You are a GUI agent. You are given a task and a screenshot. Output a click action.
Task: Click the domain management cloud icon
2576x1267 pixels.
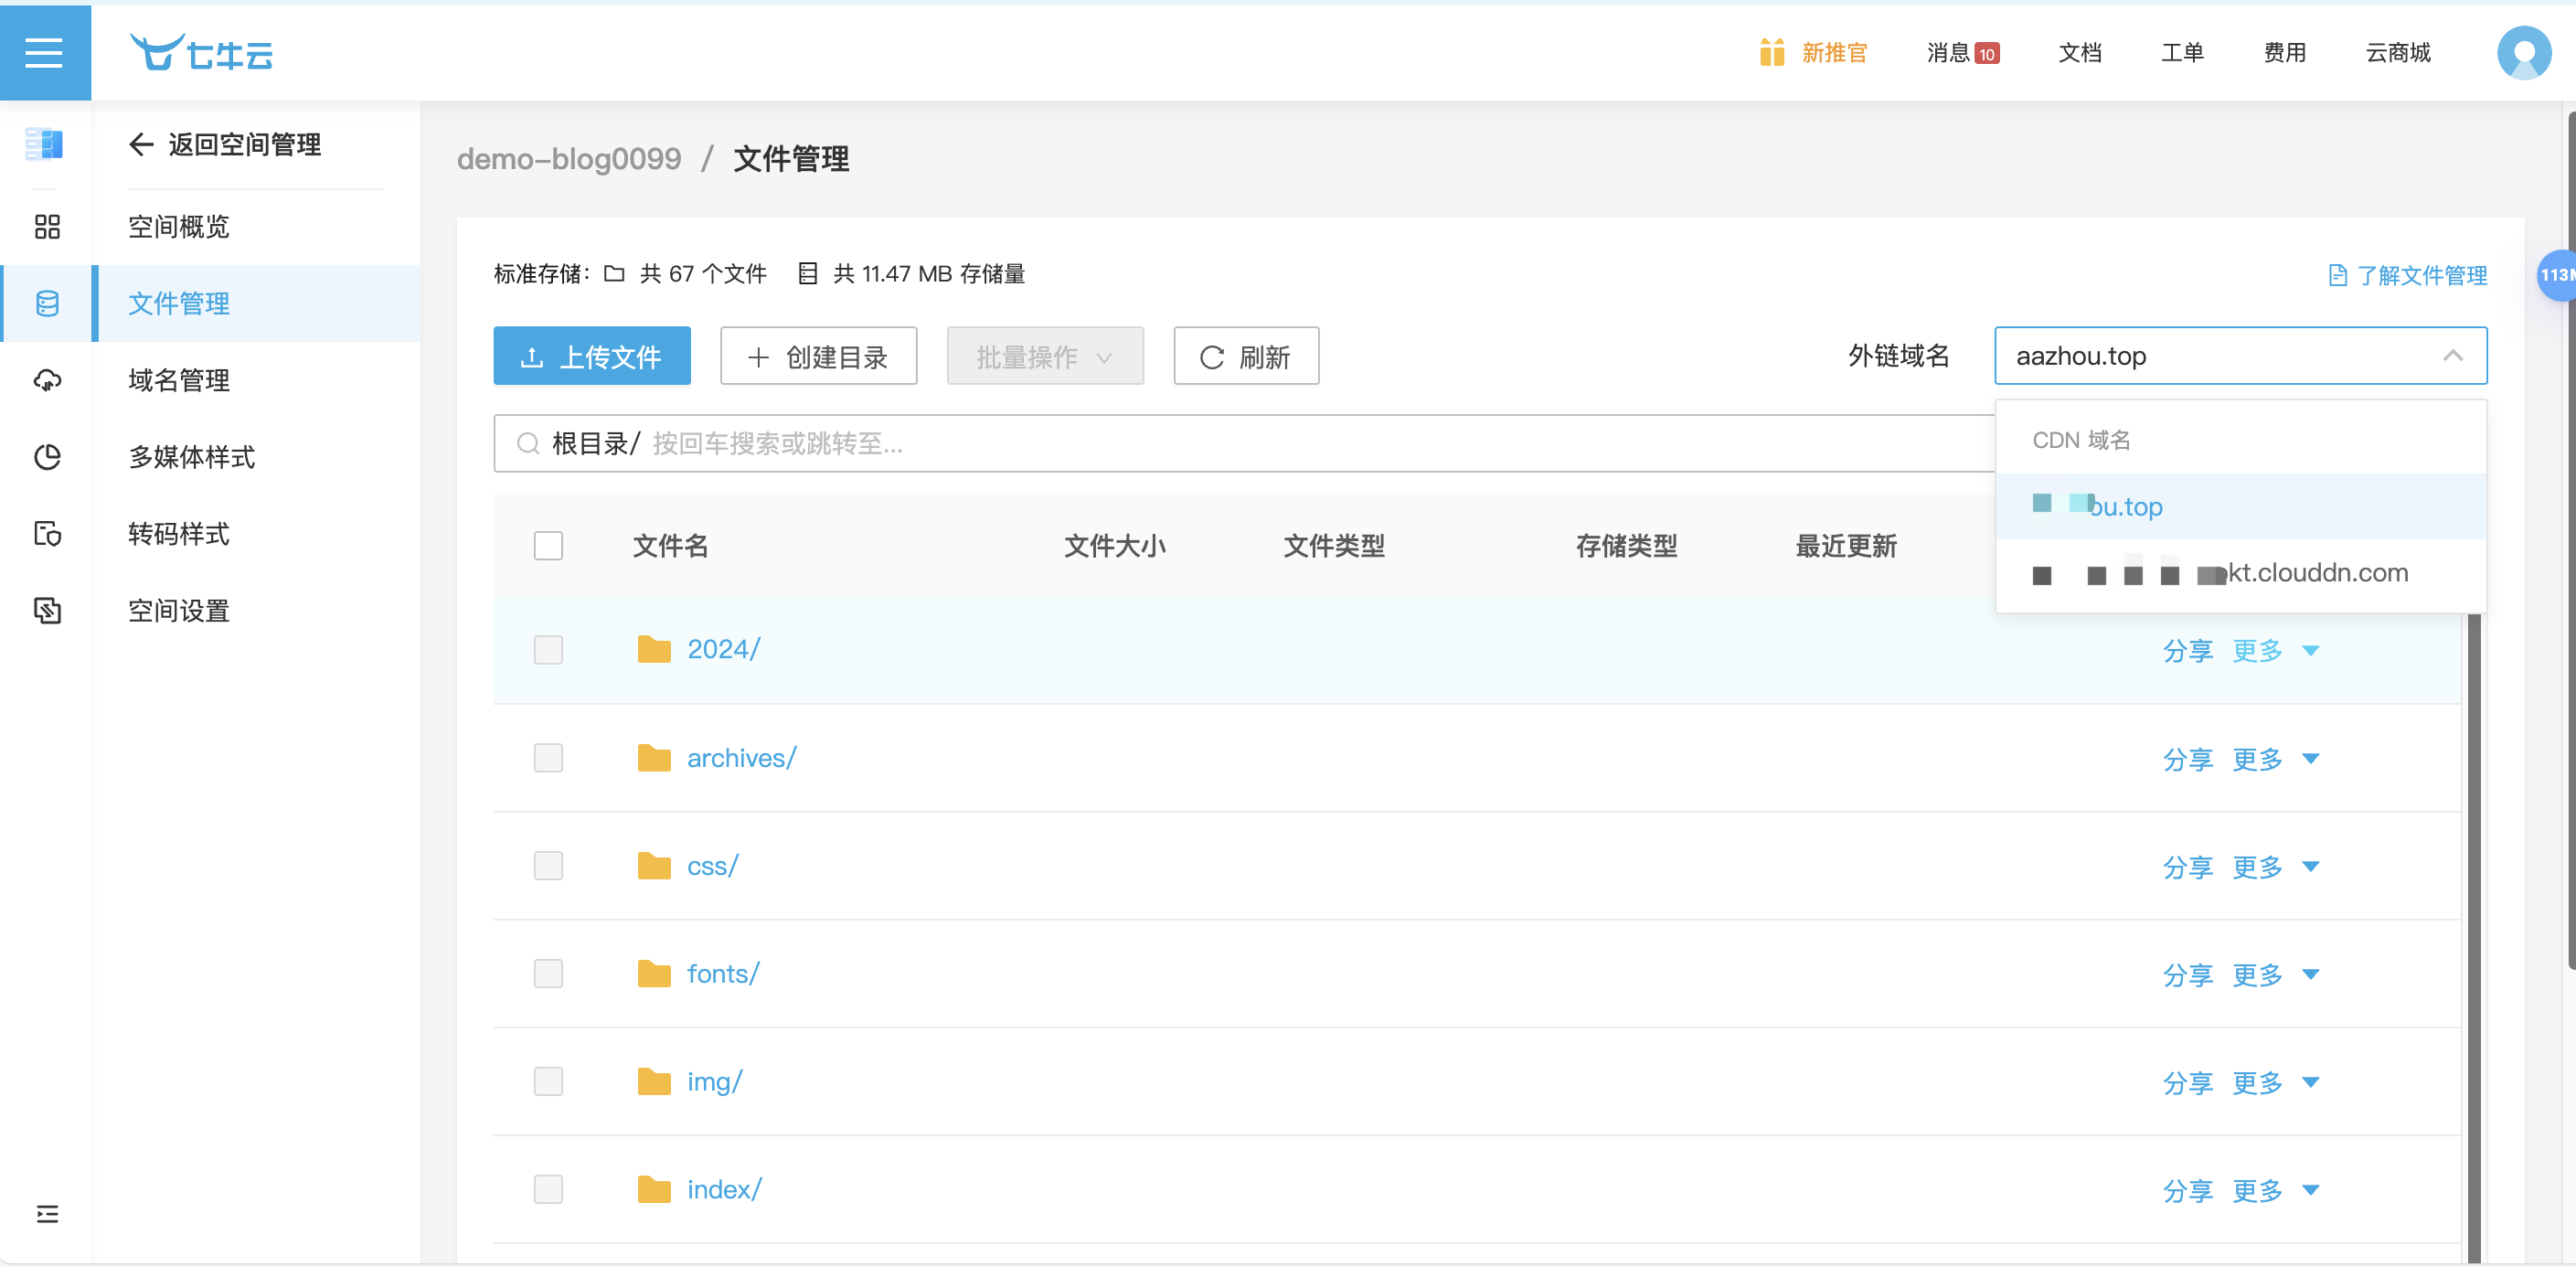click(47, 380)
